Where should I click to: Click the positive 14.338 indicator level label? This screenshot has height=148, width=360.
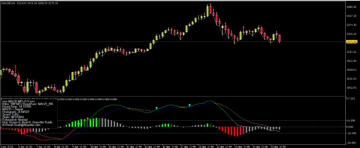coord(351,121)
